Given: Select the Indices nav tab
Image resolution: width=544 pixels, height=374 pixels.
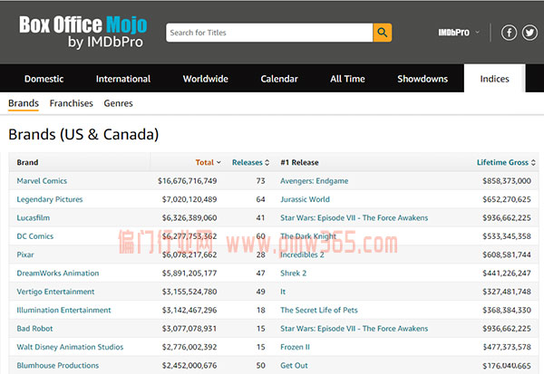Looking at the screenshot, I should click(494, 79).
